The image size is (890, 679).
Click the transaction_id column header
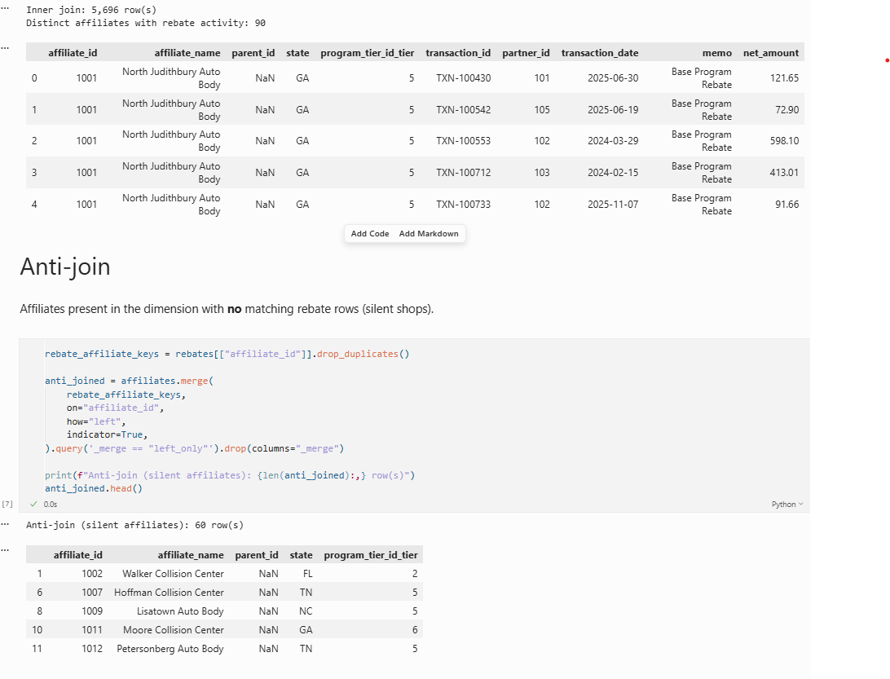coord(458,53)
